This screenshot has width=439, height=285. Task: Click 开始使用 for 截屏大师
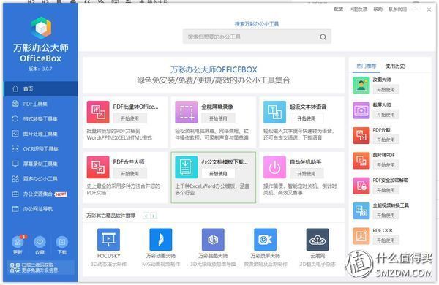click(x=386, y=115)
